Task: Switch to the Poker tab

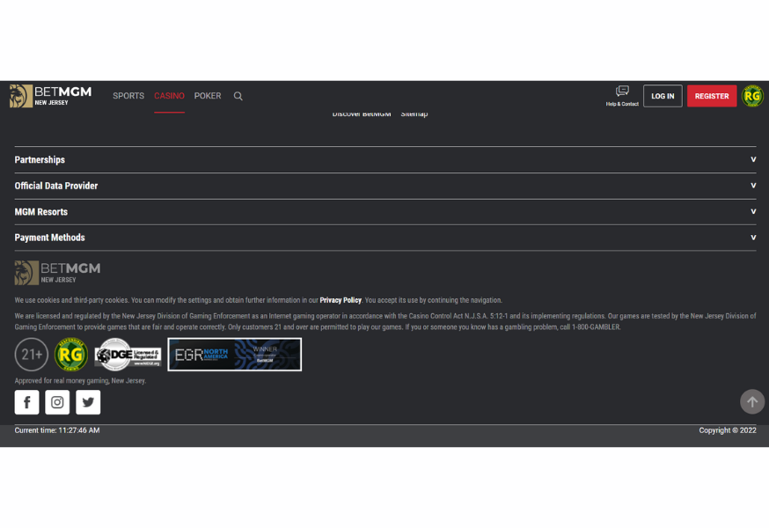Action: coord(208,96)
